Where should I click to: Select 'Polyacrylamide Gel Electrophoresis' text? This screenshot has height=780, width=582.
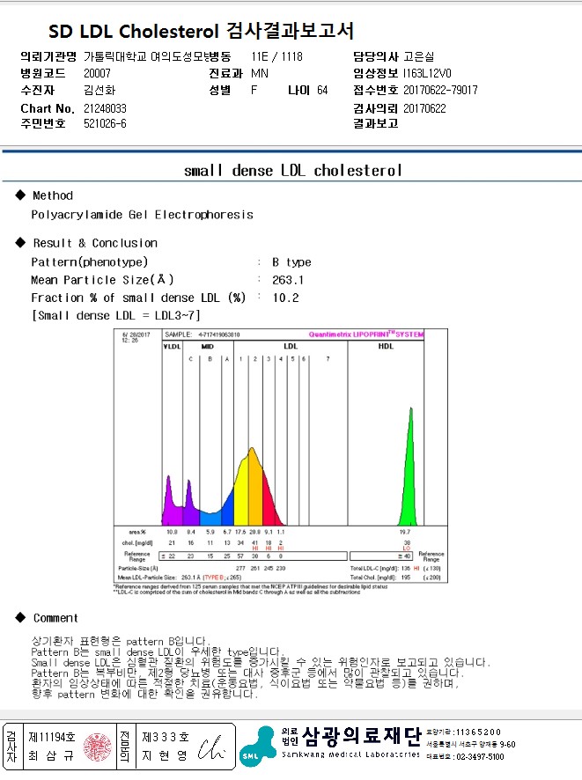(x=143, y=215)
